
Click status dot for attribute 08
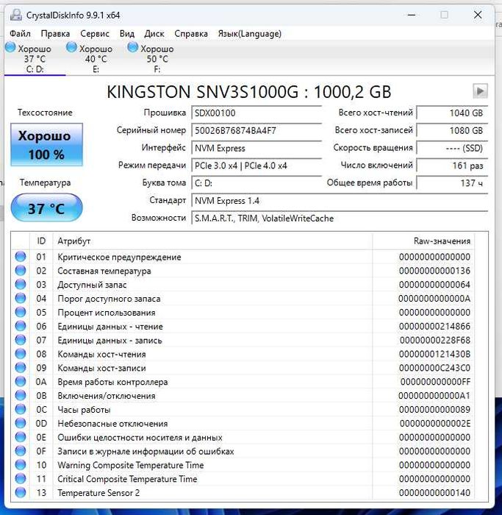[x=21, y=354]
